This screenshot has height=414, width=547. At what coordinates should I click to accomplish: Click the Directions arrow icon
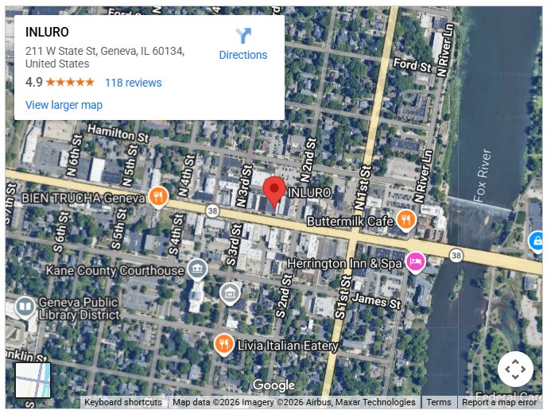click(243, 36)
